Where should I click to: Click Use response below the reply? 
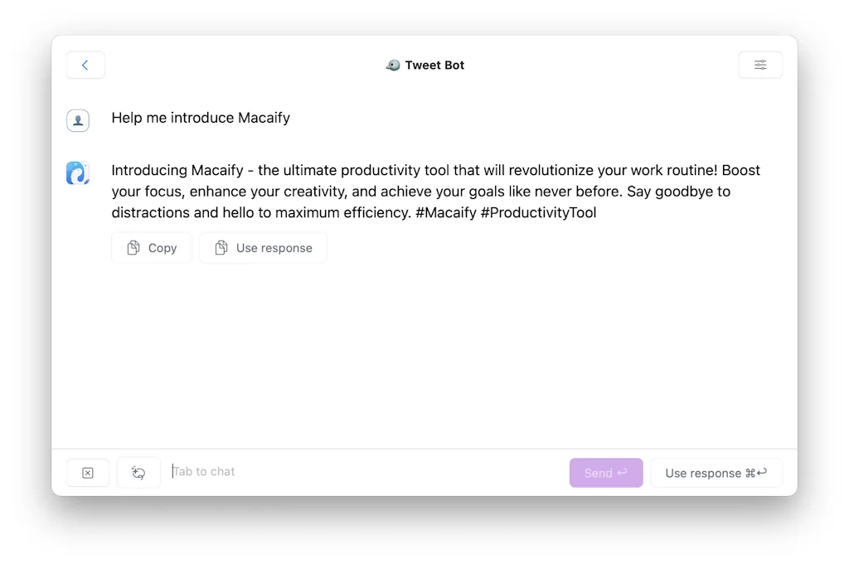tap(263, 247)
